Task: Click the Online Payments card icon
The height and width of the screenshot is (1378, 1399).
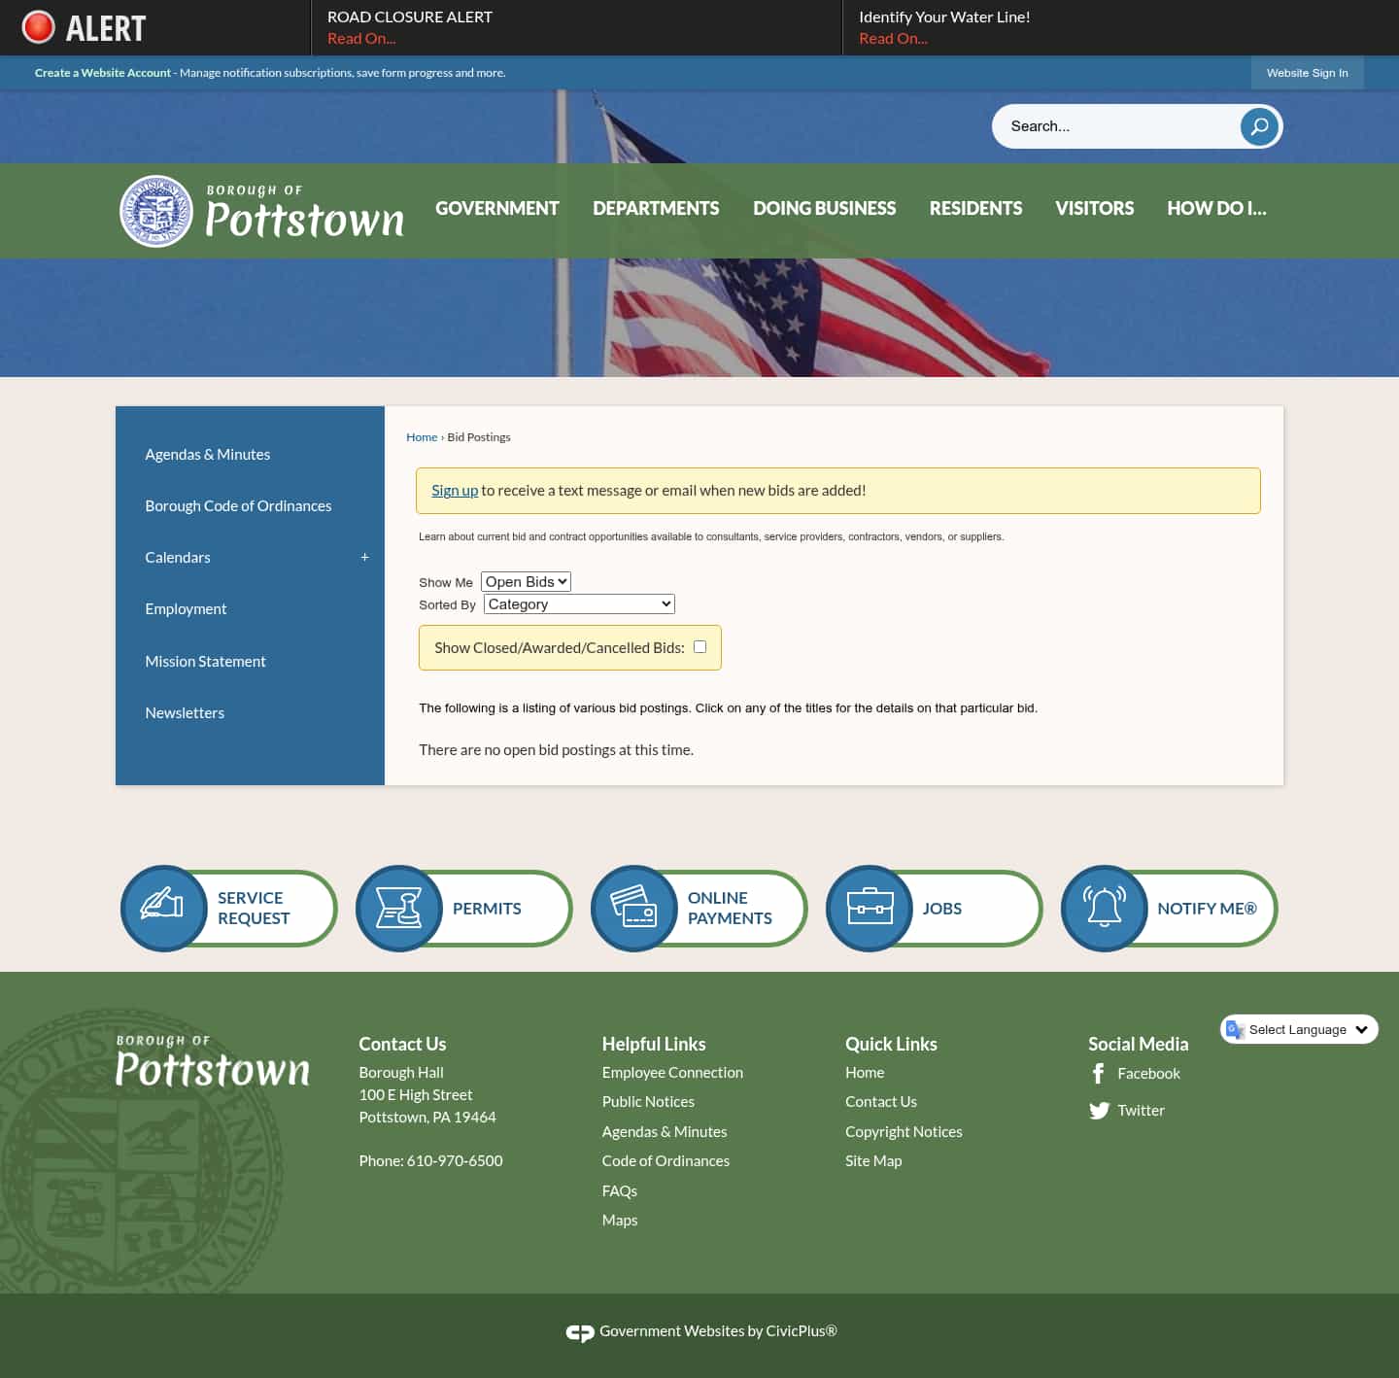Action: (634, 908)
